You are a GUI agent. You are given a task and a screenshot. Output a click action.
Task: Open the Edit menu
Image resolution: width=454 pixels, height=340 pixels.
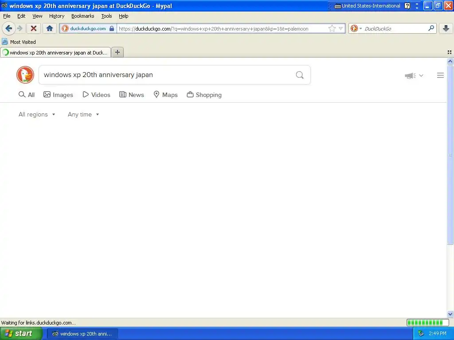[21, 16]
